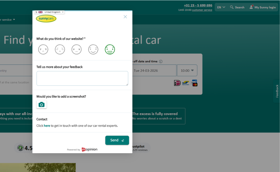Select the frowning leftmost smiley rating
280x172 pixels.
click(43, 49)
